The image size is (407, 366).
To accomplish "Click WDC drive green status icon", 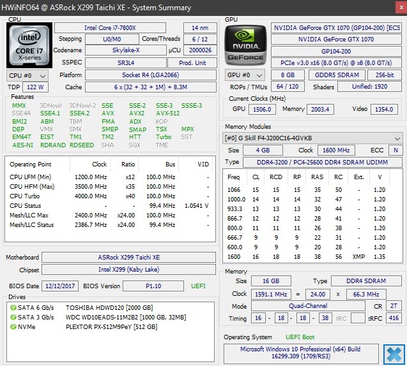I will click(13, 318).
